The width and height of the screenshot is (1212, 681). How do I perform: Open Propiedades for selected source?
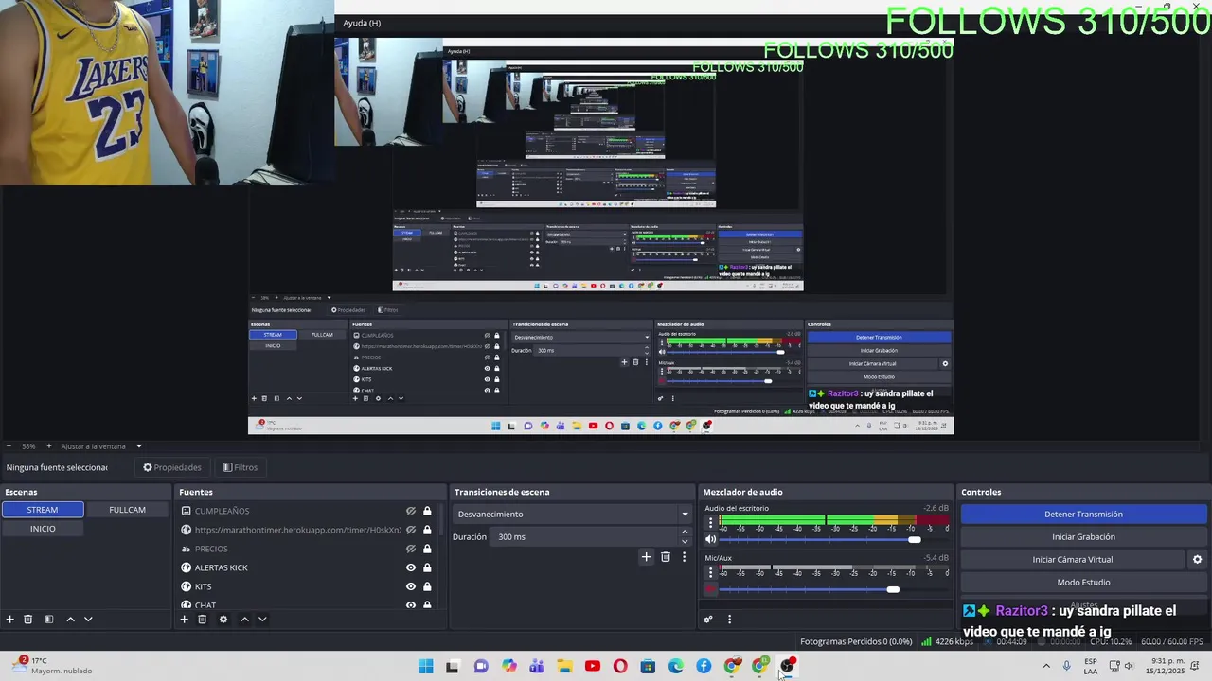pos(172,467)
